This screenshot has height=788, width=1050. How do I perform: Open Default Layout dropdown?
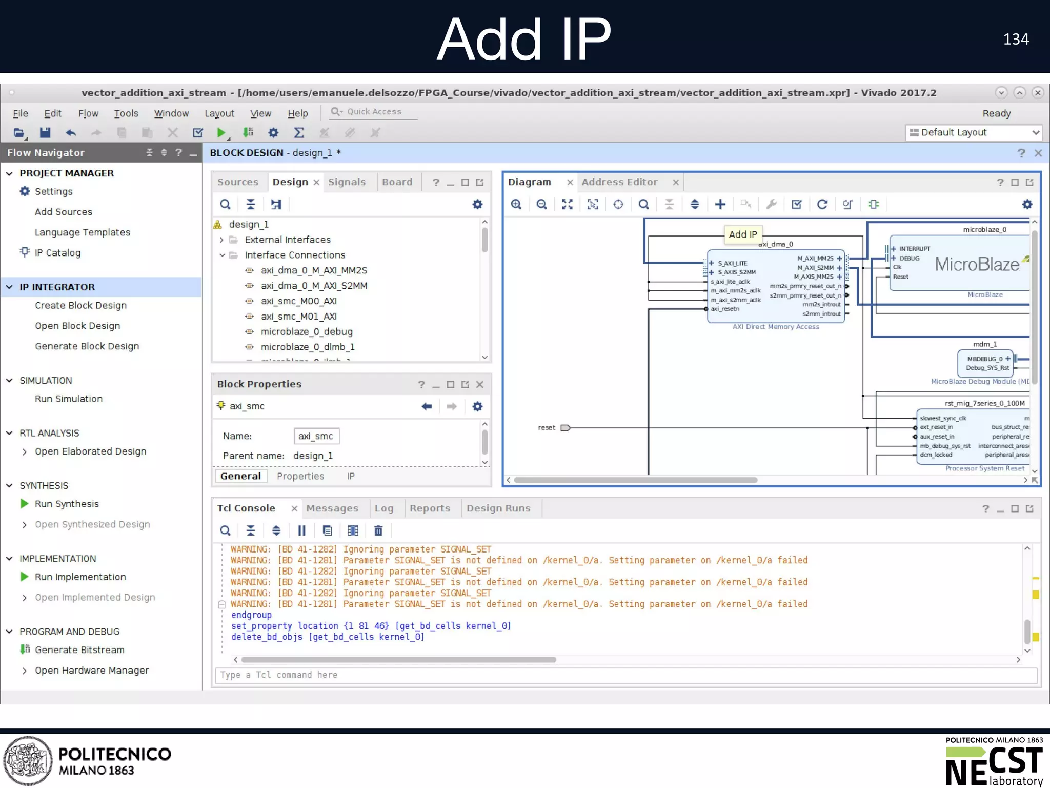tap(974, 132)
